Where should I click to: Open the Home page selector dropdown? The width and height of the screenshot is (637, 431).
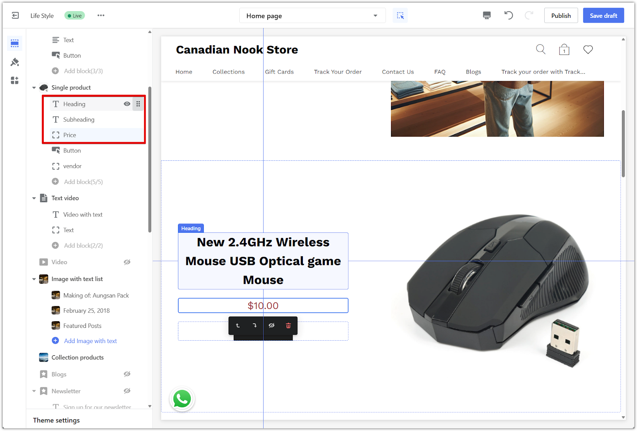point(313,16)
